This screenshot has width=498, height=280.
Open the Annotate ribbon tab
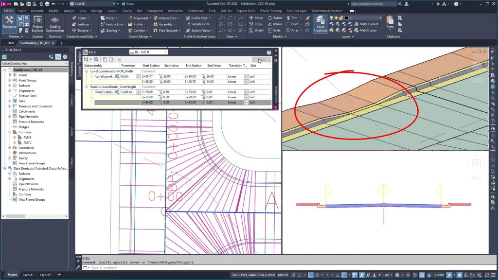coord(37,11)
